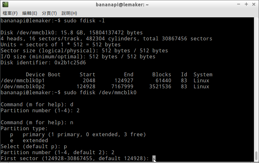
Task: Open the 分頁(T) tabs menu
Action: pos(49,13)
